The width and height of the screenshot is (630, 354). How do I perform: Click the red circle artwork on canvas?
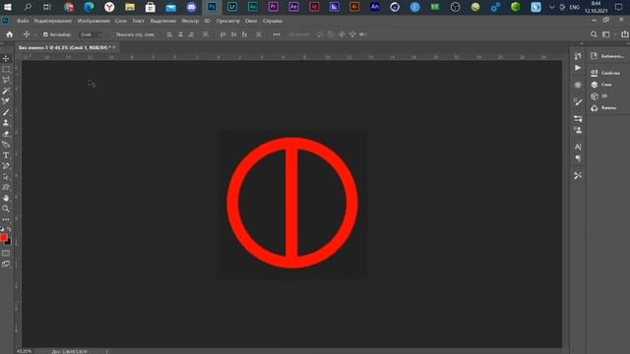[292, 203]
